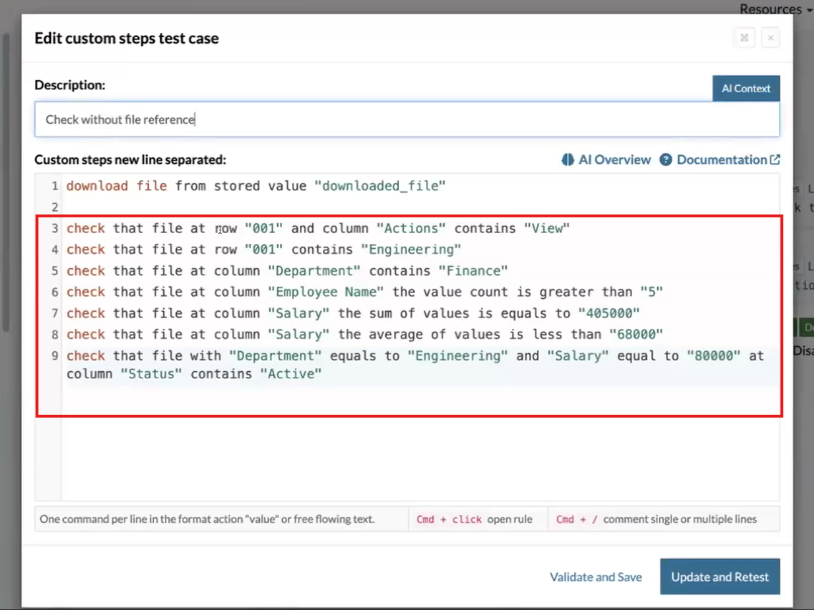Image resolution: width=814 pixels, height=610 pixels.
Task: Click the Update and Retest button
Action: 719,577
